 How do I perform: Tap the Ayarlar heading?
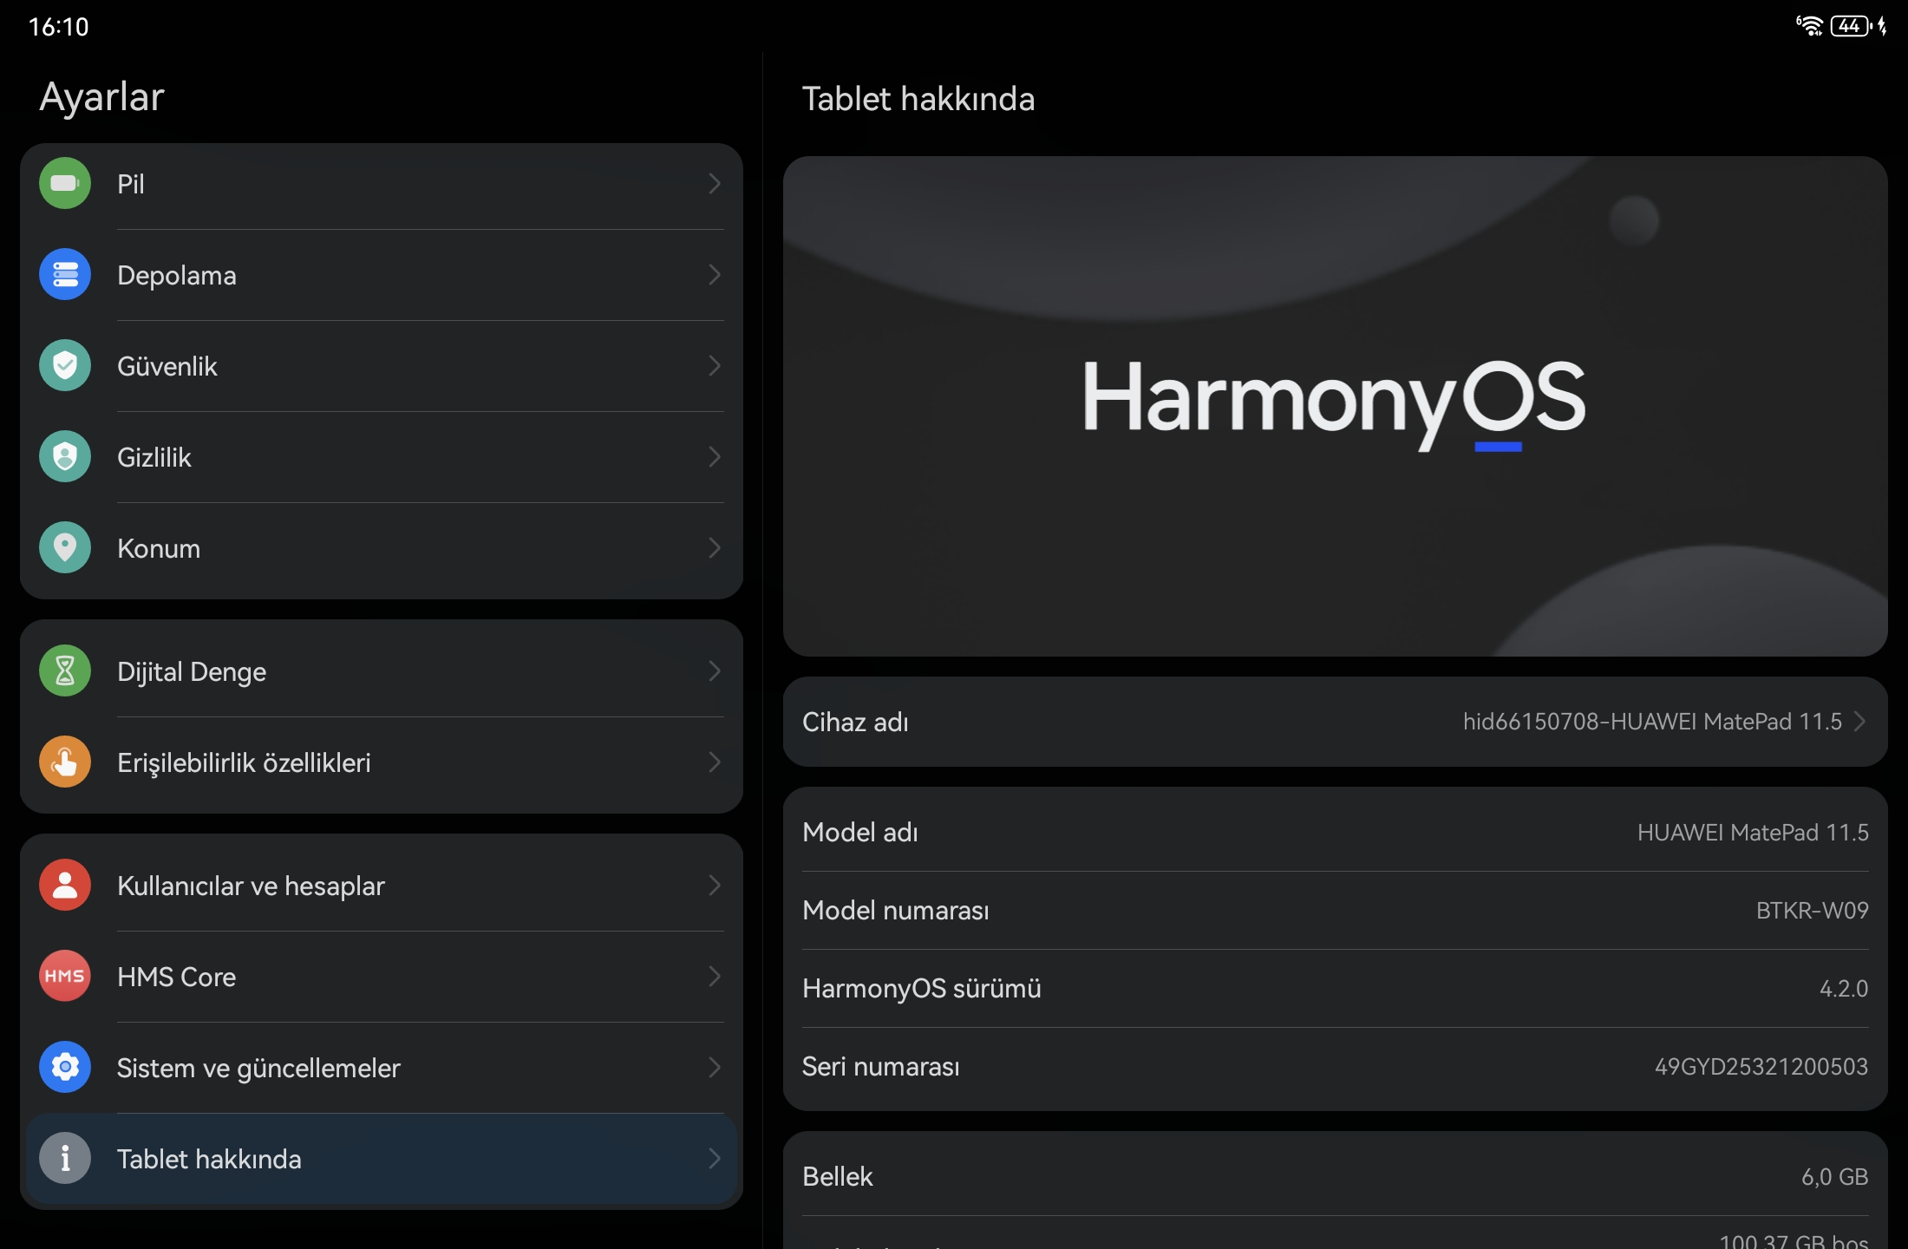(102, 97)
